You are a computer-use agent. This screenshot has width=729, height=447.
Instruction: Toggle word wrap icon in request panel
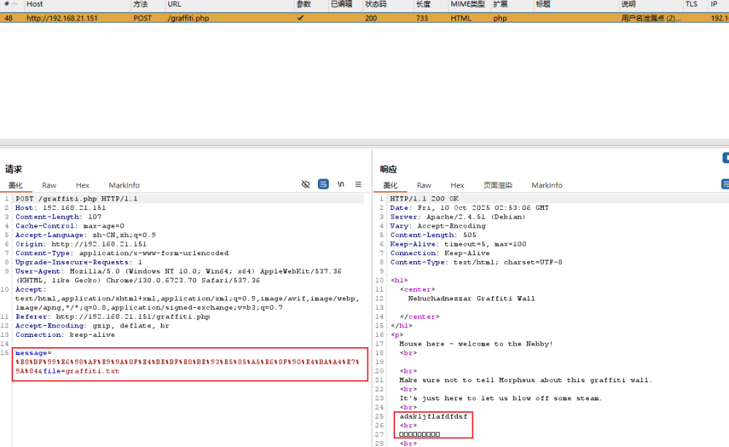[323, 184]
